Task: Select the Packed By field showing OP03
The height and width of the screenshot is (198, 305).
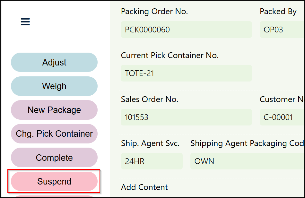Action: 282,30
